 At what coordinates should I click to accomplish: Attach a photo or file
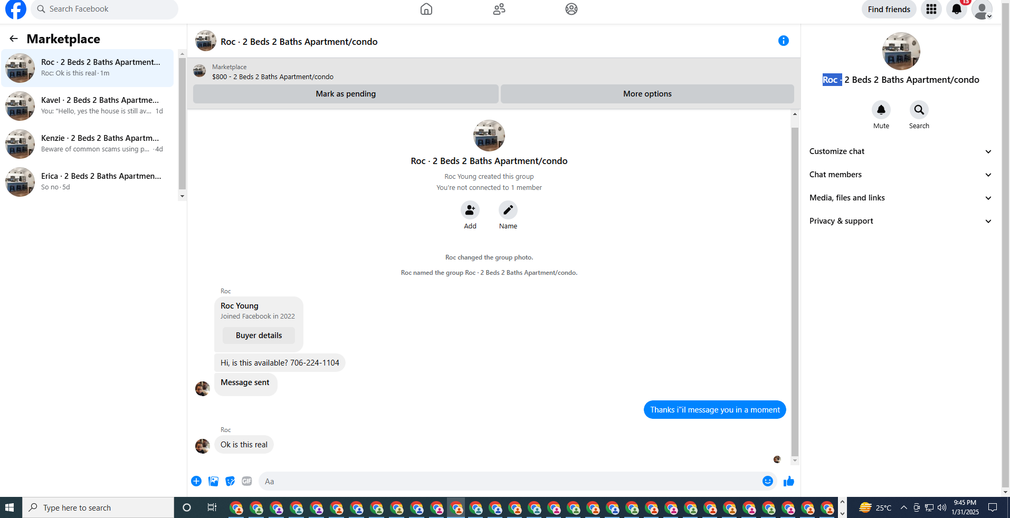click(213, 481)
